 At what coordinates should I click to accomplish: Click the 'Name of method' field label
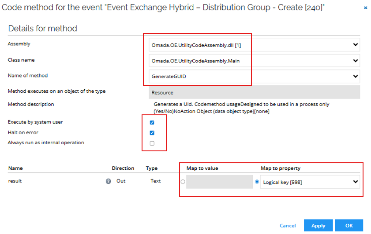click(28, 76)
